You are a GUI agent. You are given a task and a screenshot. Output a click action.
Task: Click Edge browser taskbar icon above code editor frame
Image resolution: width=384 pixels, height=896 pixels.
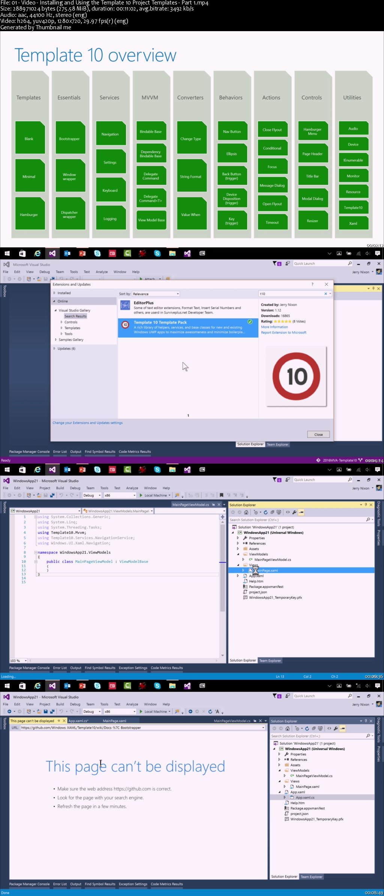click(x=37, y=470)
